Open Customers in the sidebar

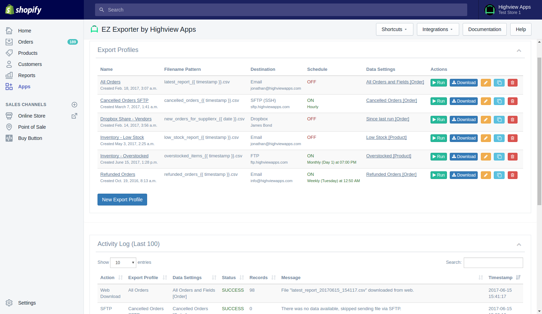30,64
